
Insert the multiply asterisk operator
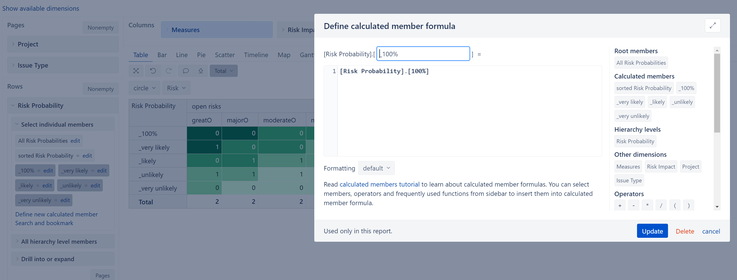647,205
